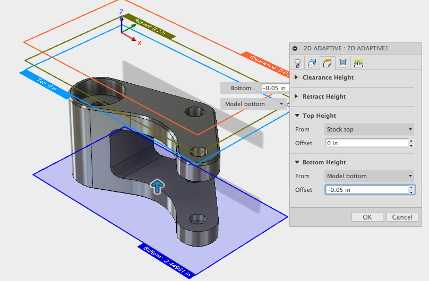Click the blue arrow manipulator on the bottom plane
The width and height of the screenshot is (429, 281).
[x=157, y=186]
